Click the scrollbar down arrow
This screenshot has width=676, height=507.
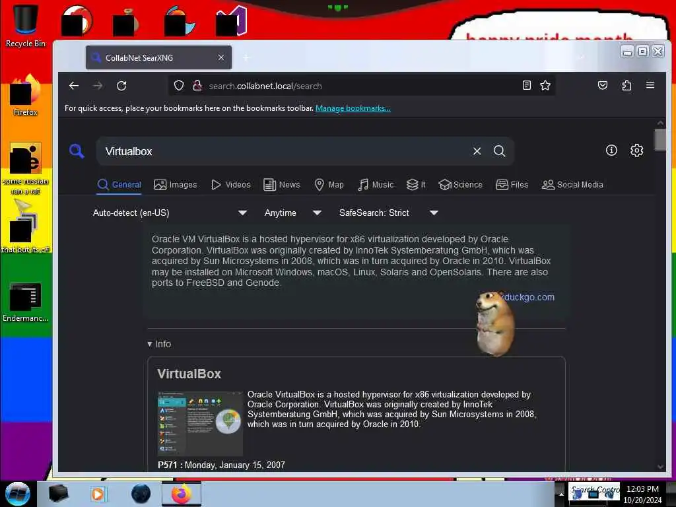click(x=660, y=467)
